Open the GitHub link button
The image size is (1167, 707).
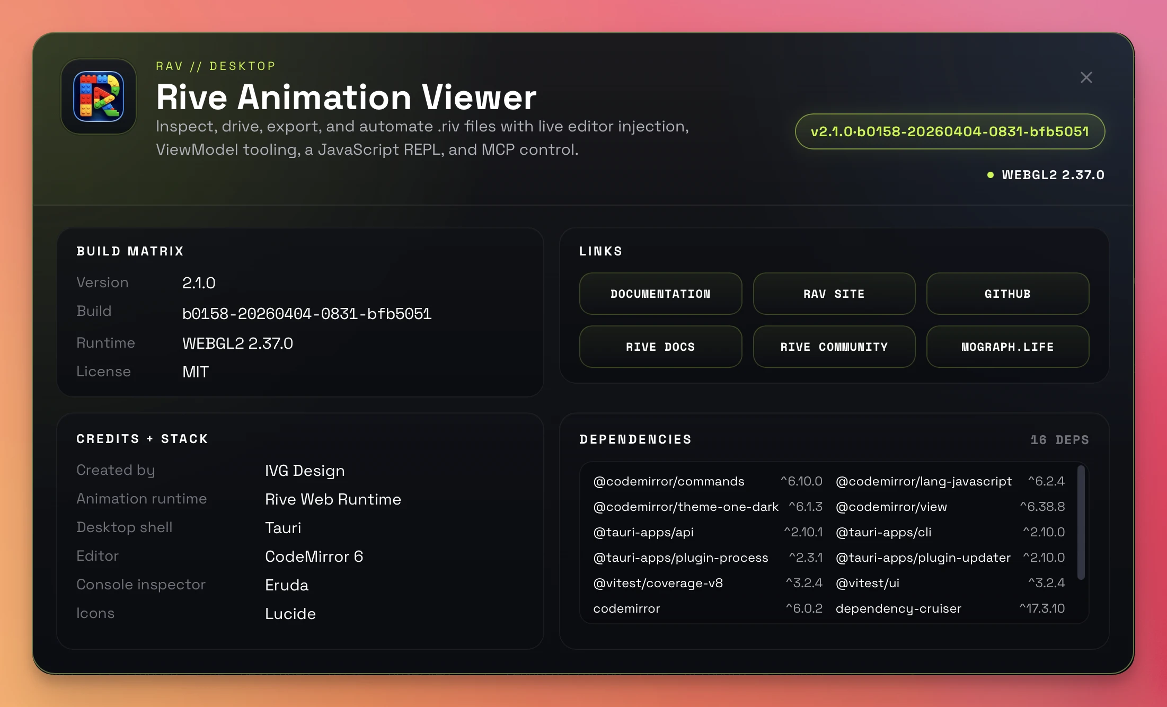1007,294
